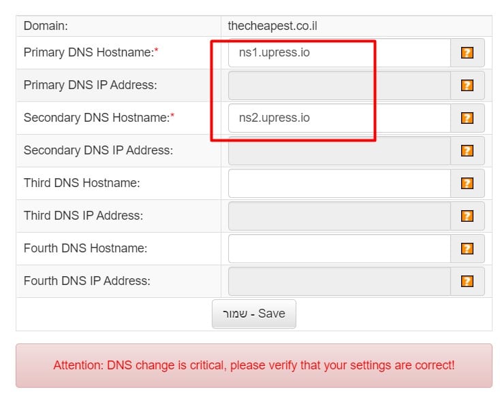Open help icon for Secondary DNS IP Address
Viewport: 500px width, 402px height.
click(x=467, y=150)
